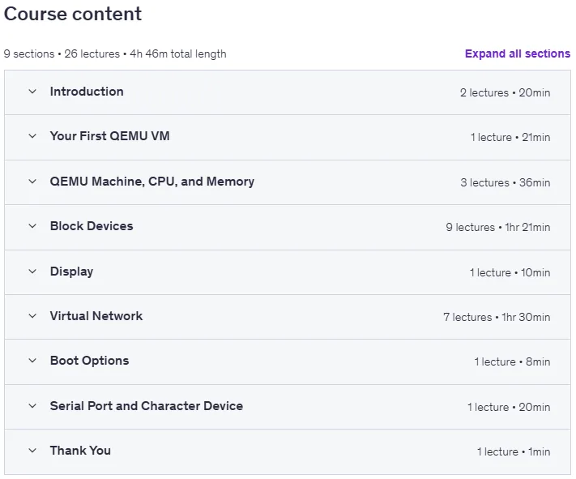This screenshot has height=479, width=576.
Task: Click the Boot Options chevron icon
Action: coord(32,361)
